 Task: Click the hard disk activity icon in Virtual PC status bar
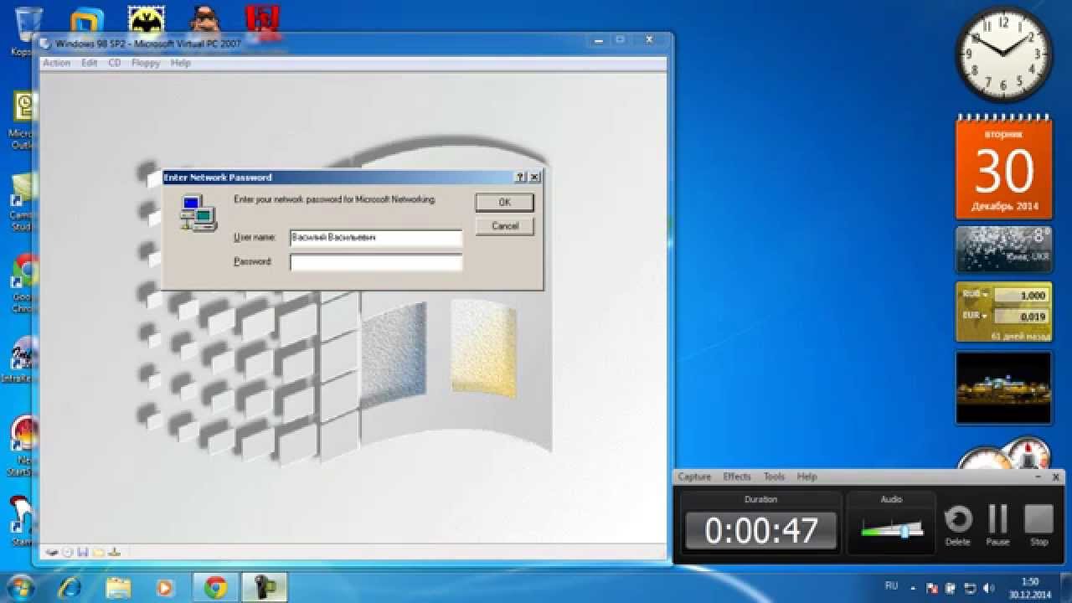(x=52, y=552)
